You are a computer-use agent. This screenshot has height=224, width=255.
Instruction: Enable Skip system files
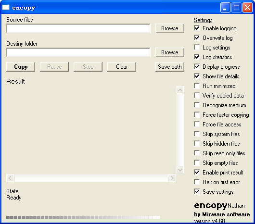(197, 134)
